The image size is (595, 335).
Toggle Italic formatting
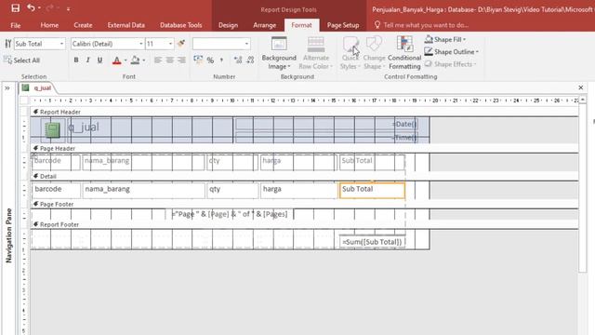[88, 60]
